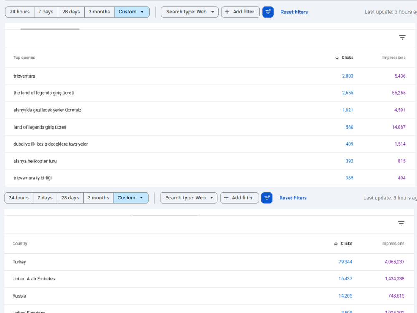
Task: Open the Country table filter rows icon
Action: pyautogui.click(x=401, y=224)
